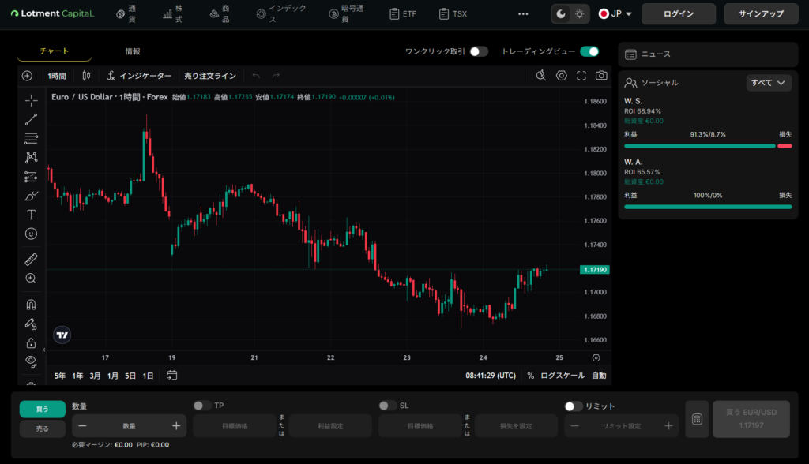
Task: Open the ETF menu item
Action: click(403, 14)
